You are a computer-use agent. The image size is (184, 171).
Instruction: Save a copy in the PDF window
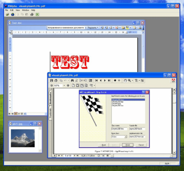[52, 80]
